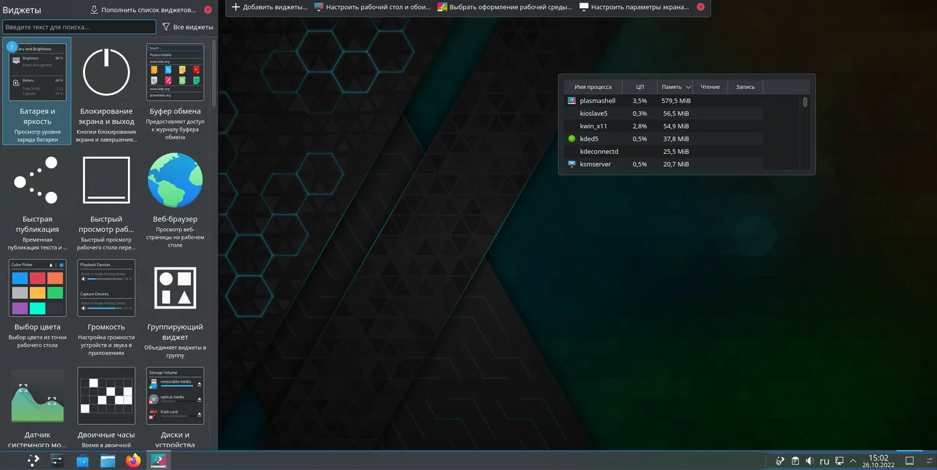Choose the quick desktop peek widget icon
This screenshot has width=937, height=470.
tap(106, 180)
